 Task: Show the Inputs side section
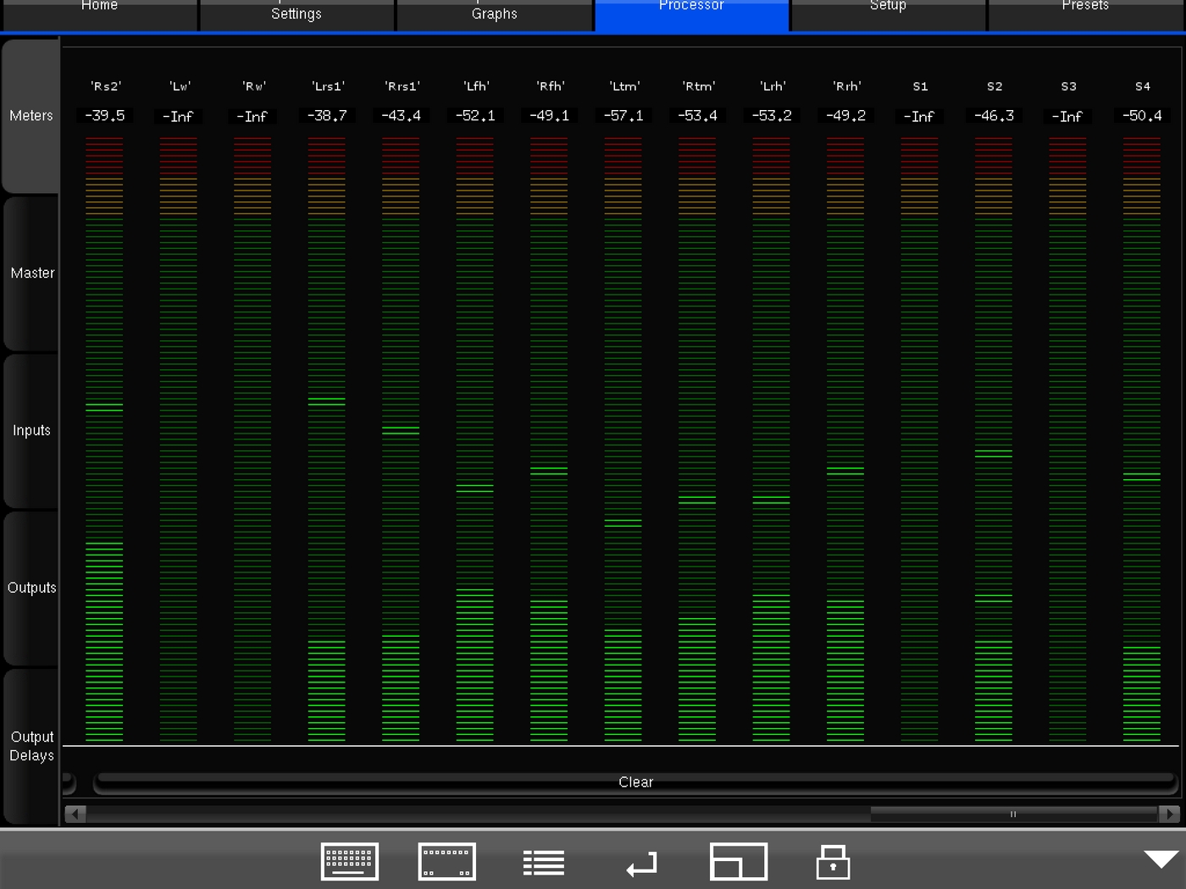click(x=31, y=430)
